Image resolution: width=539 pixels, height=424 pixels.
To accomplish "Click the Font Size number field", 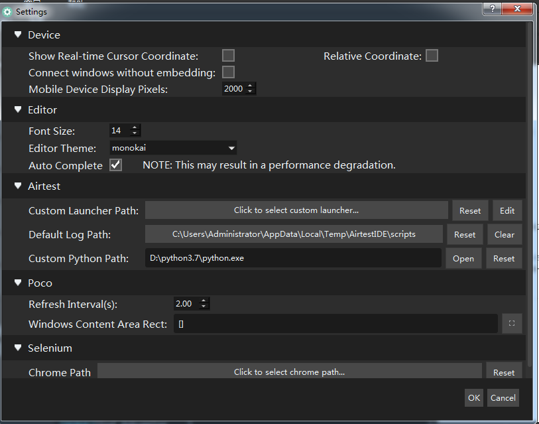I will tap(120, 131).
